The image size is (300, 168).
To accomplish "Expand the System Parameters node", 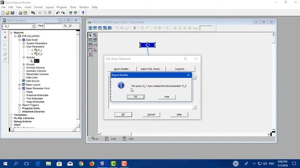I will pyautogui.click(x=24, y=43).
